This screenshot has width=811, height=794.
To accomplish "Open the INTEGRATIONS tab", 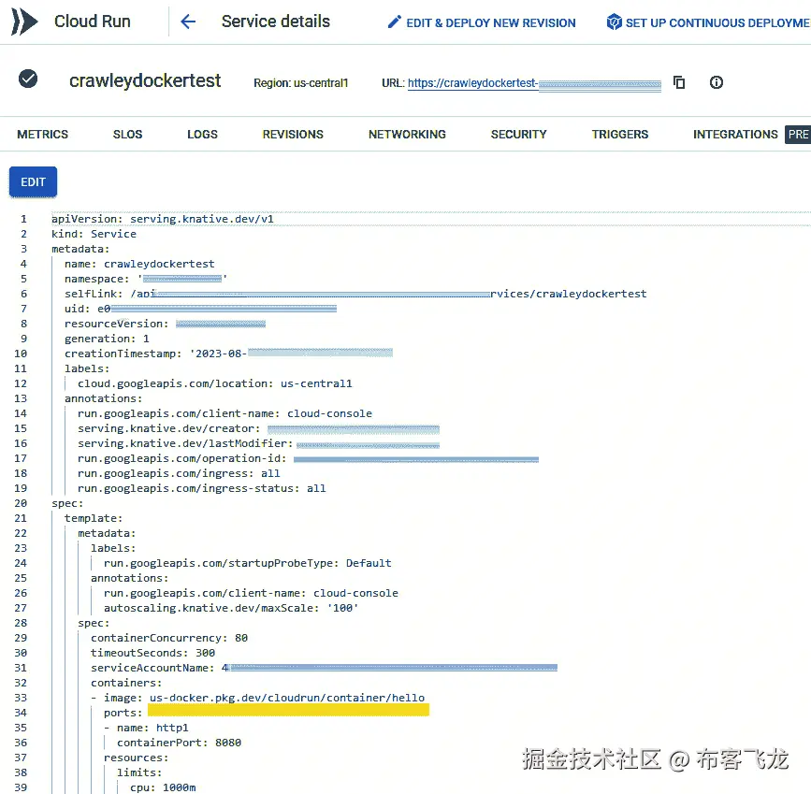I will coord(735,134).
